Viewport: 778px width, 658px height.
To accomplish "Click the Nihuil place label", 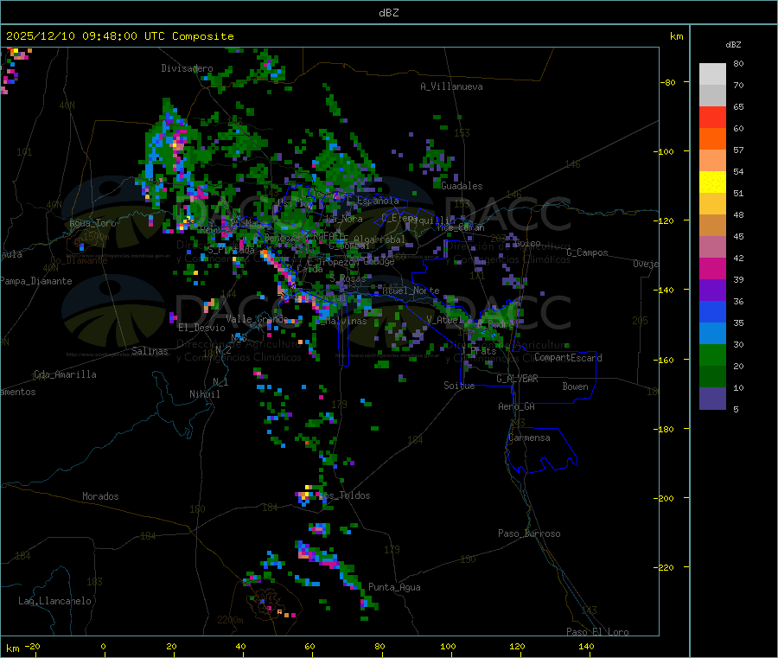I will (x=205, y=394).
